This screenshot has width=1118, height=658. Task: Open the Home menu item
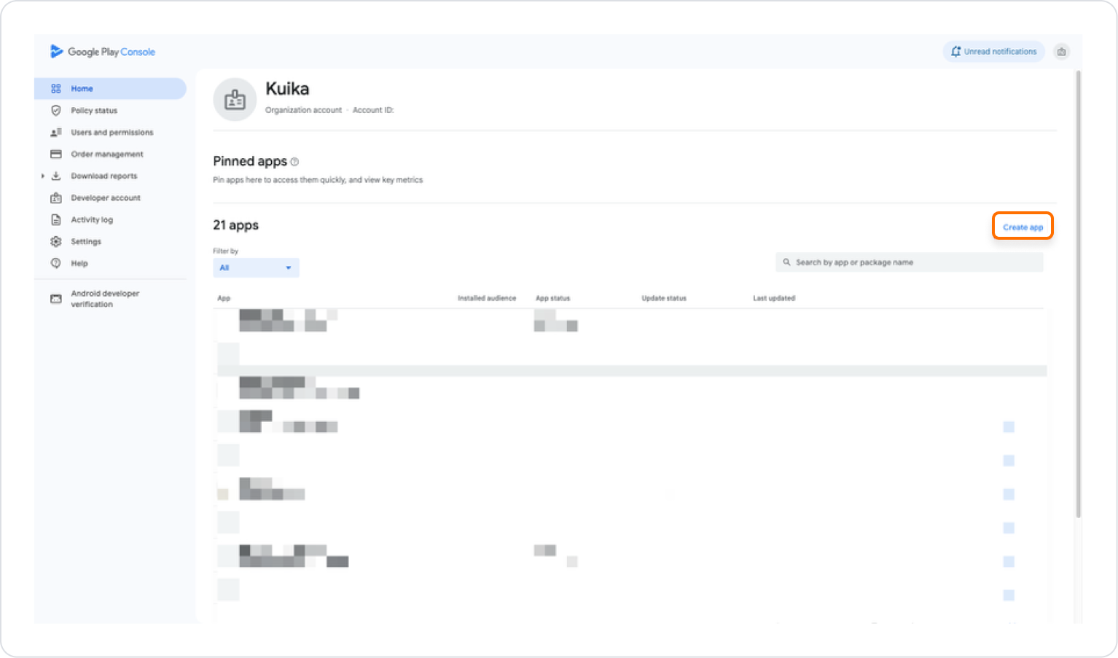tap(111, 89)
